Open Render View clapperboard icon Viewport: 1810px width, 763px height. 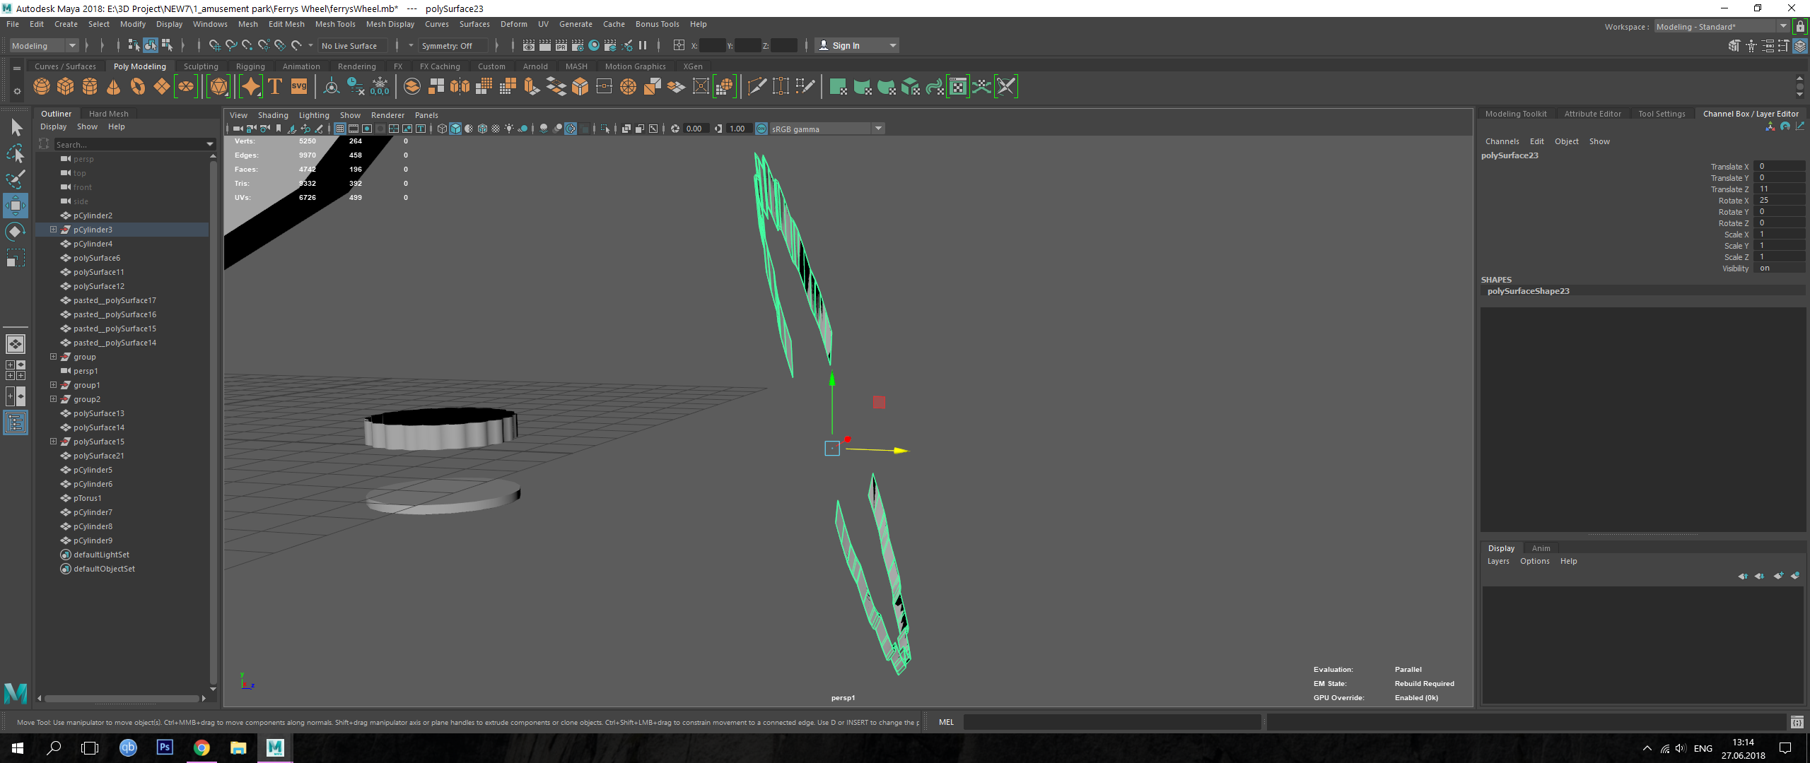coord(529,46)
